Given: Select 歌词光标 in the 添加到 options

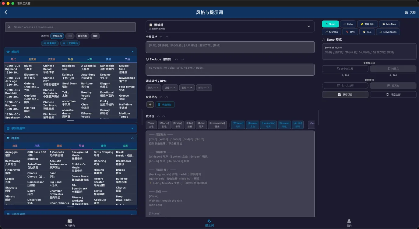Looking at the screenshot, I should [82, 36].
